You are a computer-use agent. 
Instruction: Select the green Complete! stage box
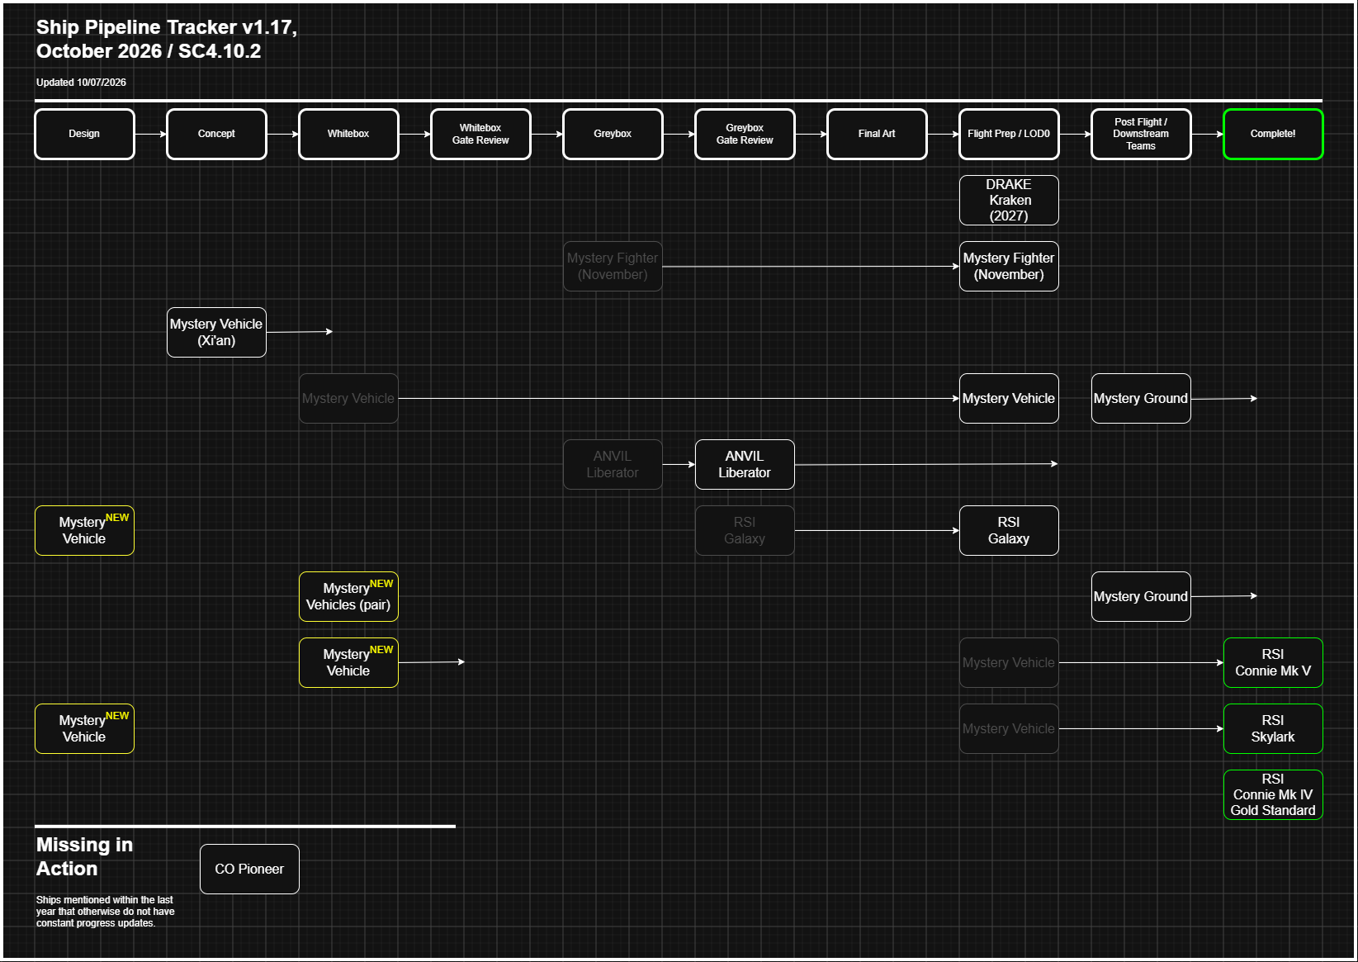(1273, 134)
